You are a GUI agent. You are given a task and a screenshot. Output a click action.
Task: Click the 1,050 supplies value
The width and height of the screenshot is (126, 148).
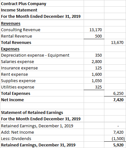tap(97, 81)
